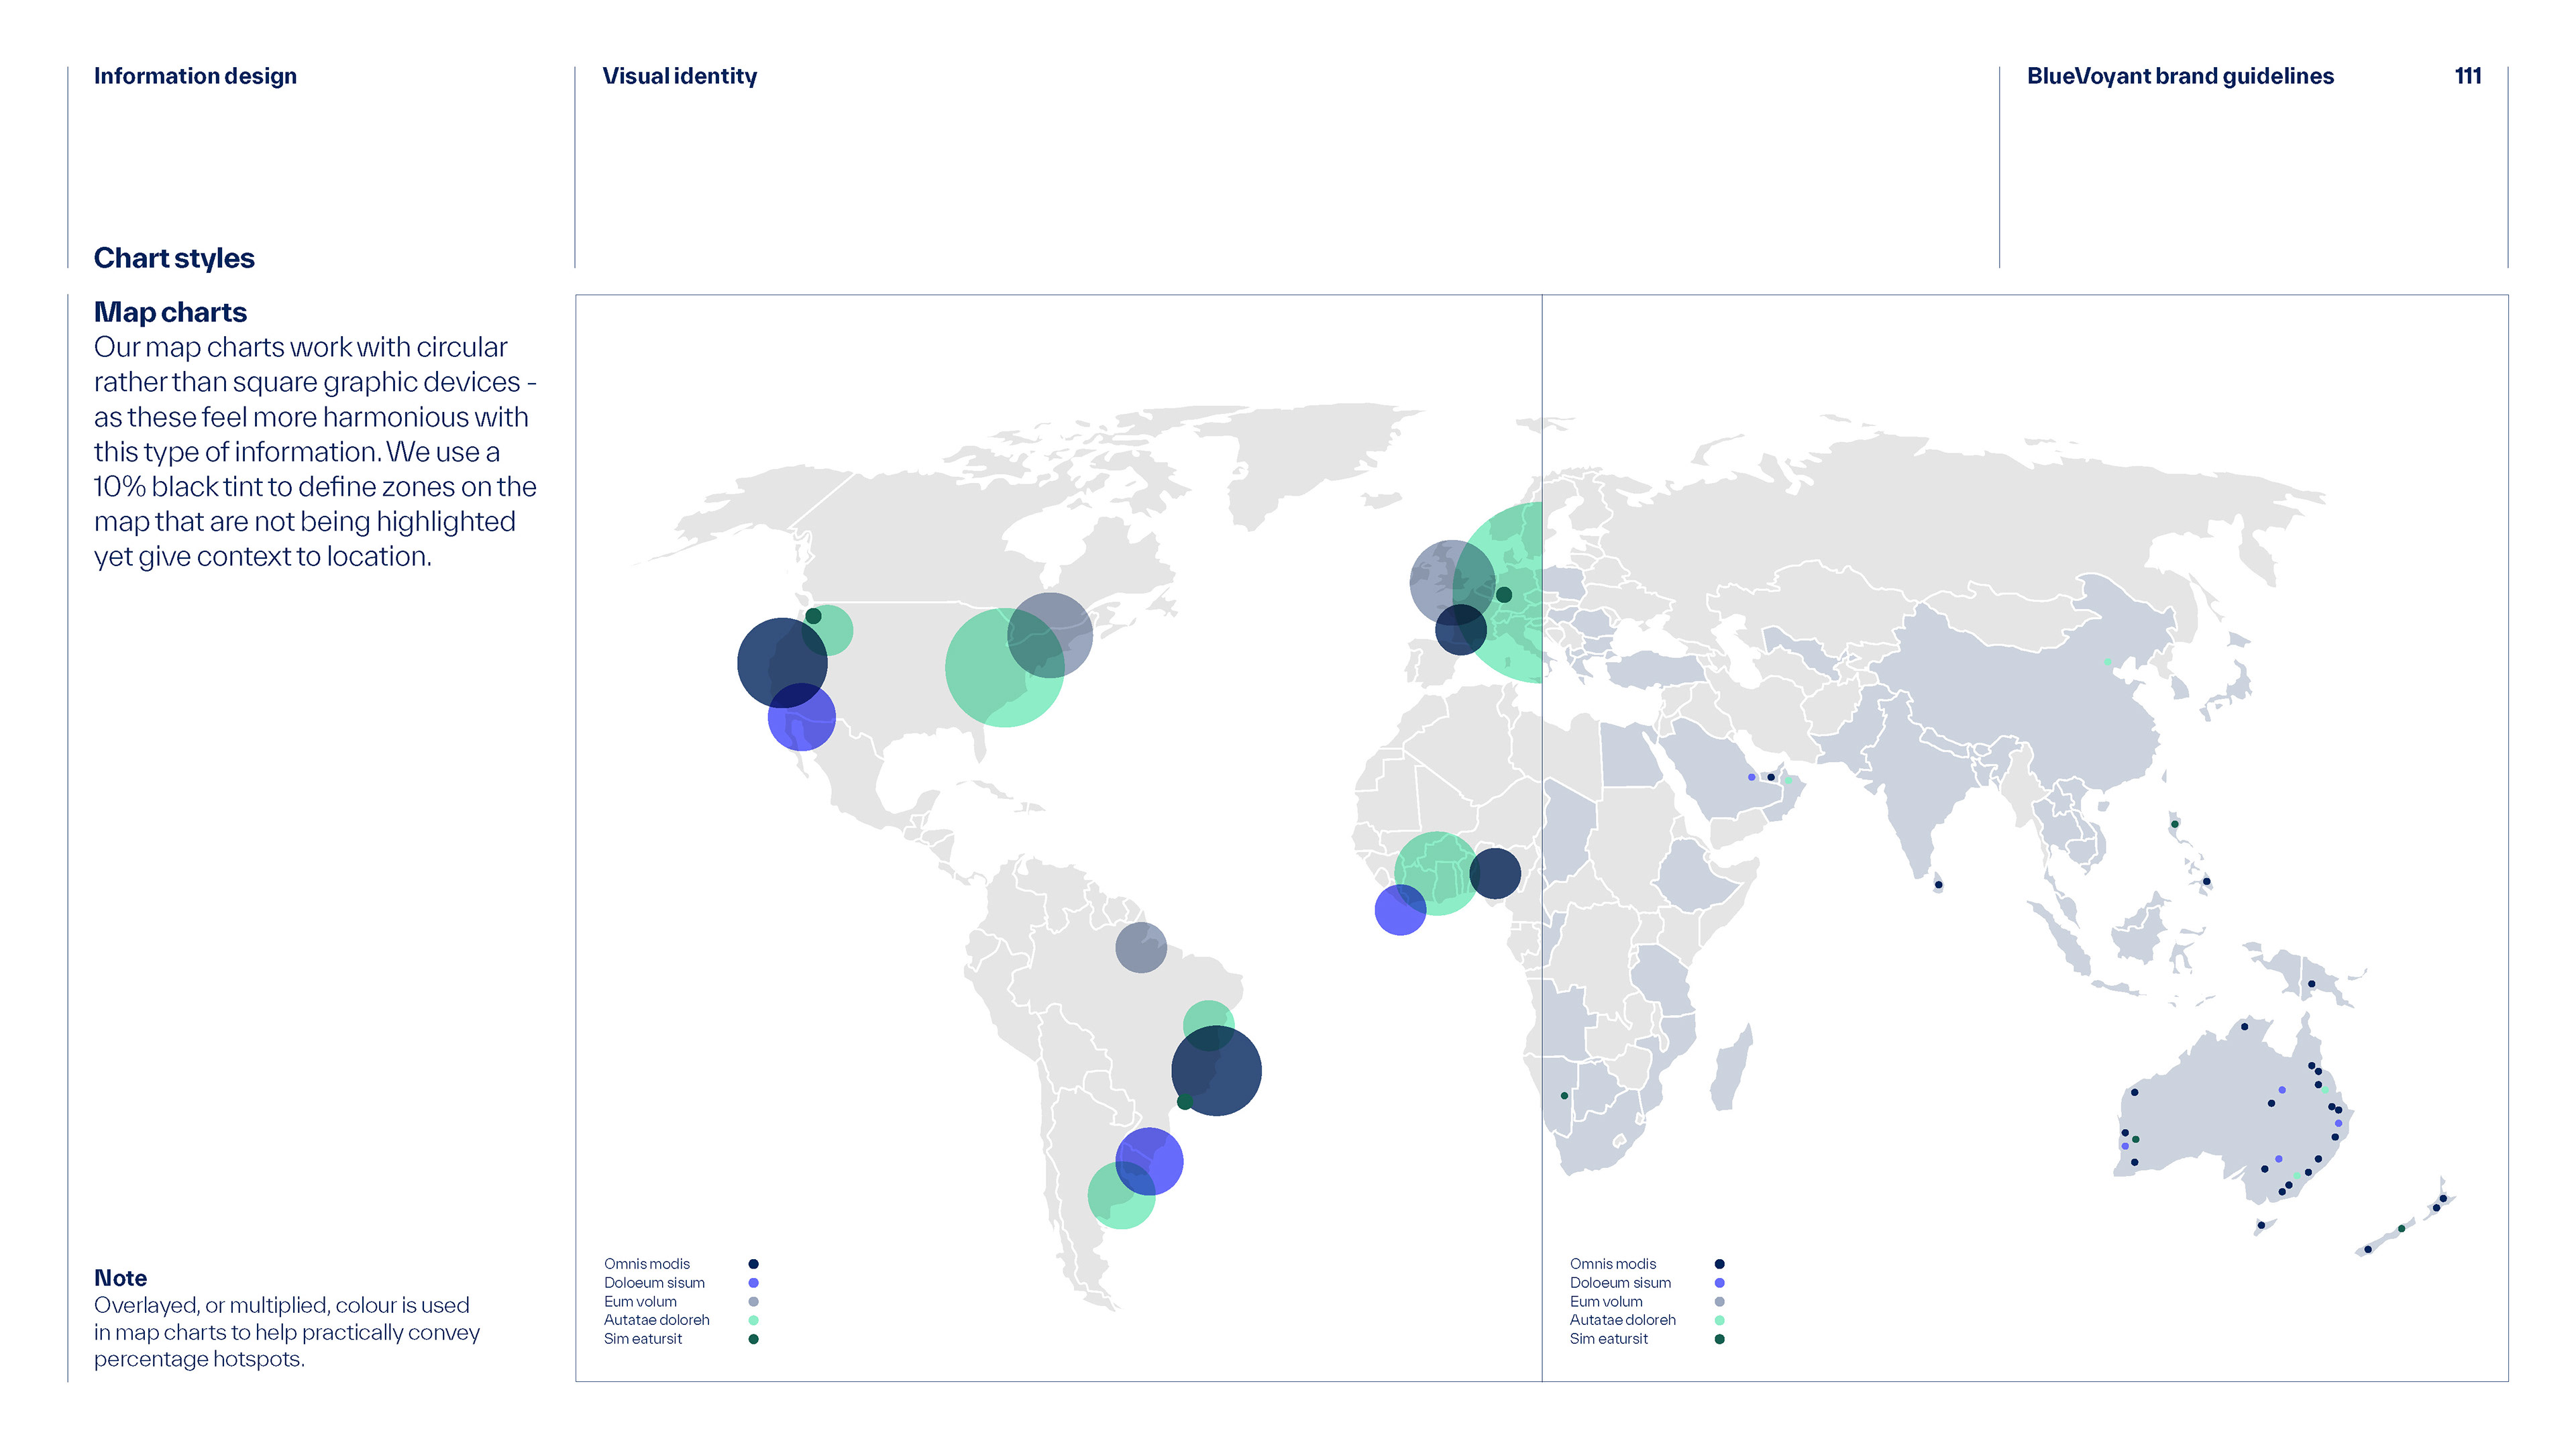2576x1449 pixels.
Task: Click the dark green dot on Namibia
Action: point(1564,1096)
